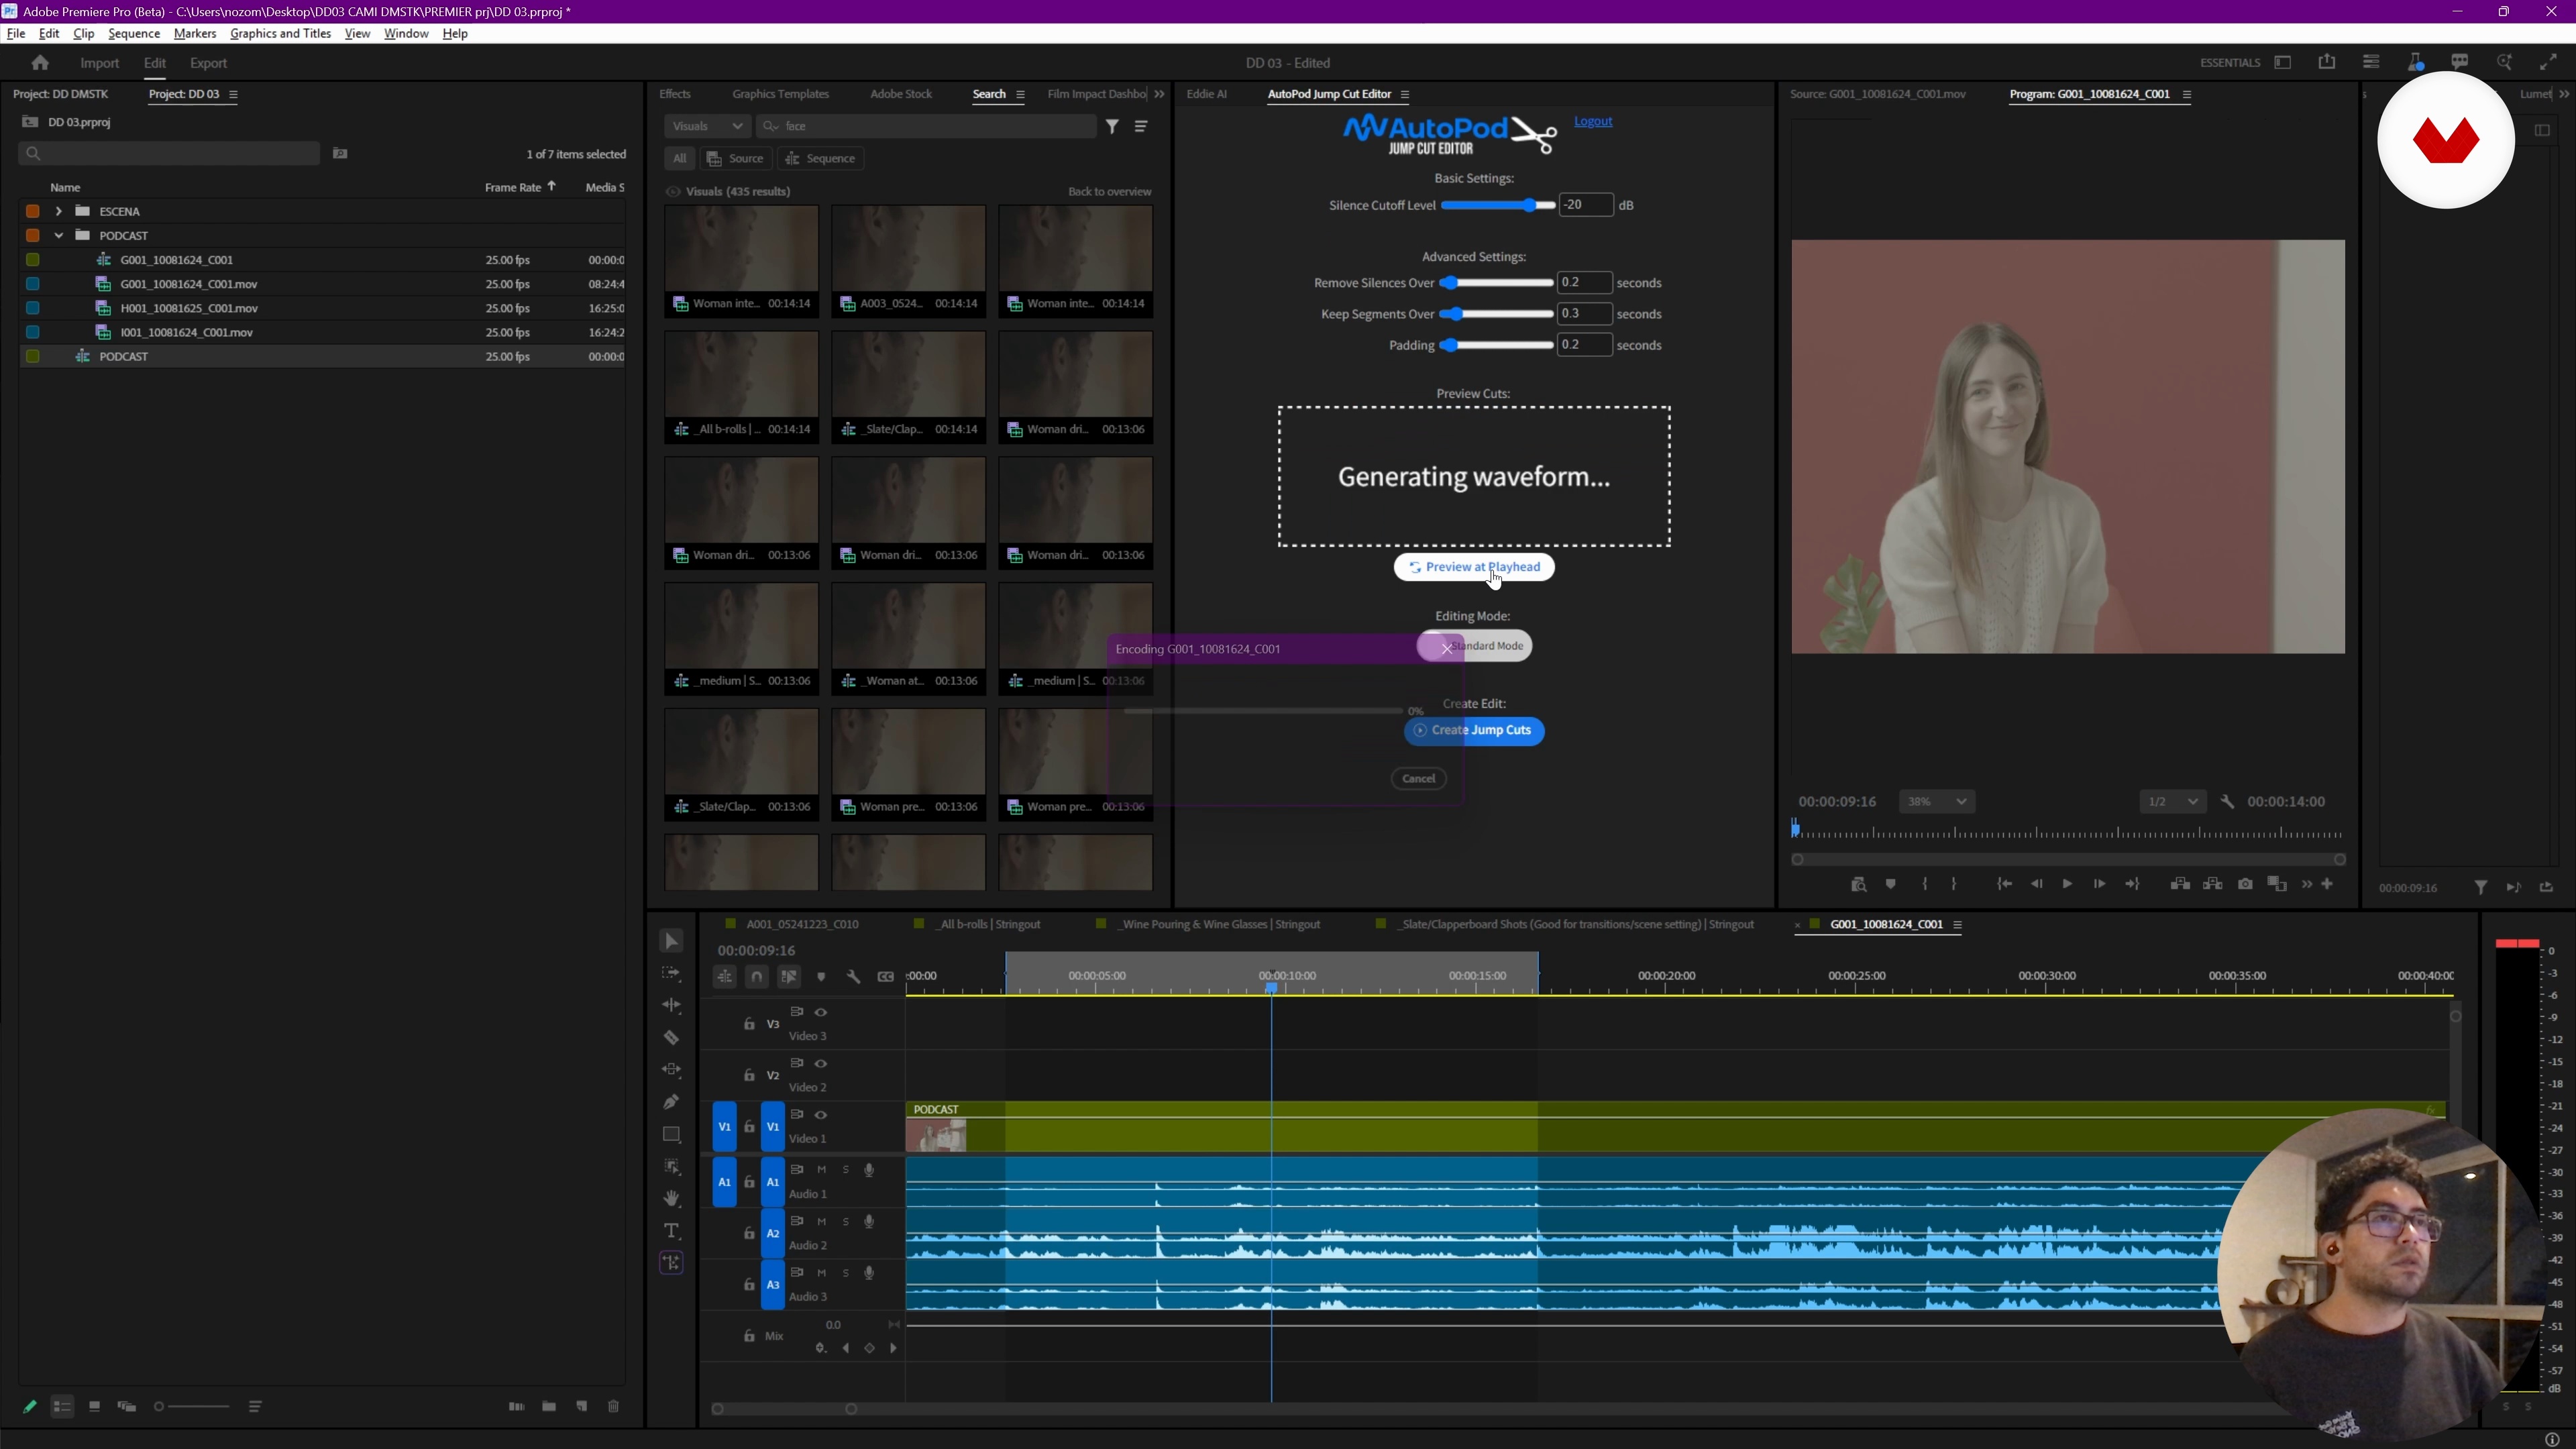This screenshot has height=1449, width=2576.
Task: Open the timeline G001_10081624_C001 tab menu
Action: [x=1957, y=925]
